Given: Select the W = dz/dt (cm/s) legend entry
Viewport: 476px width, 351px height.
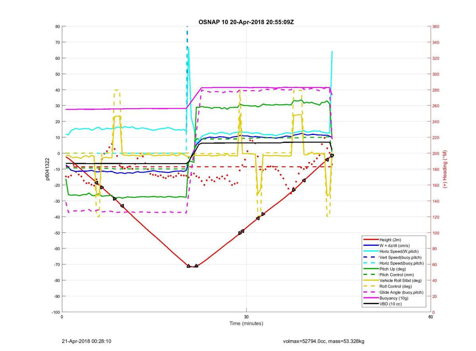Looking at the screenshot, I should [x=395, y=246].
